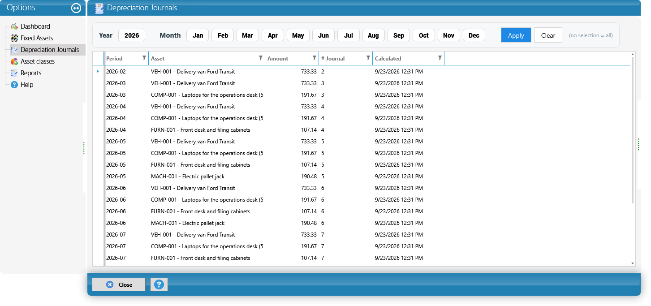
Task: Click COMP-001 Laptops asset in 2026-03 row
Action: coord(207,95)
